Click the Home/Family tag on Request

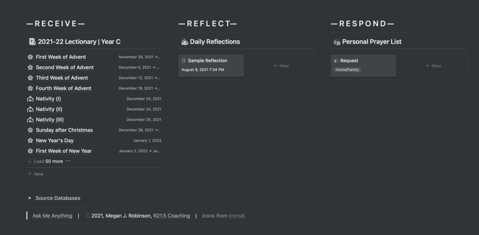(347, 70)
